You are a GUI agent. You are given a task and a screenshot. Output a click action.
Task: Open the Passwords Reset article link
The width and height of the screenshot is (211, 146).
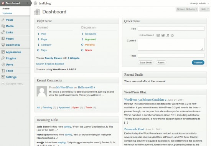point(134,129)
